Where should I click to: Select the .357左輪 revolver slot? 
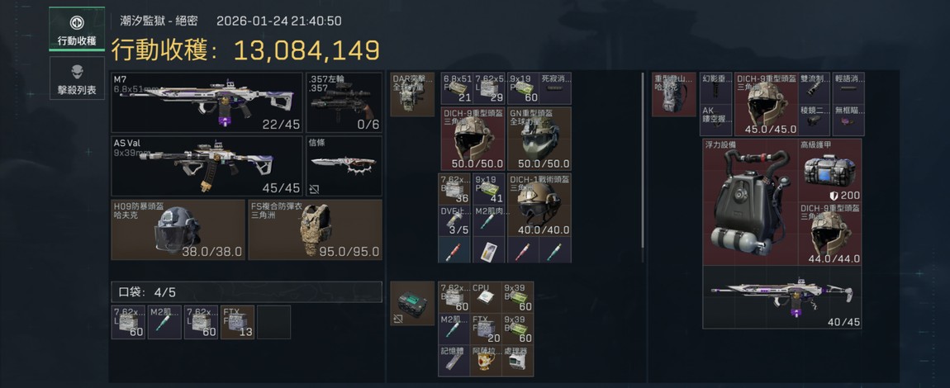tap(344, 102)
